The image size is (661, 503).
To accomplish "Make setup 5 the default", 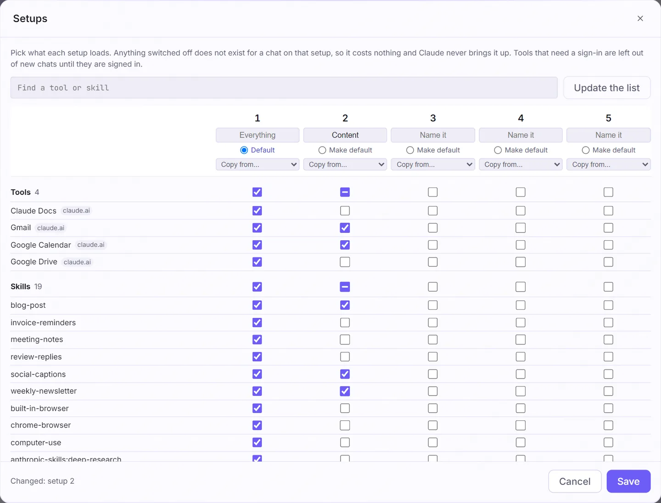I will click(x=585, y=150).
